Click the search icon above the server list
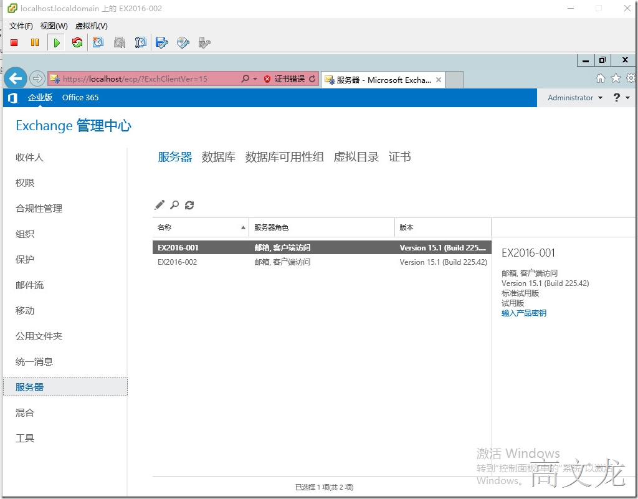638x499 pixels. pyautogui.click(x=174, y=205)
